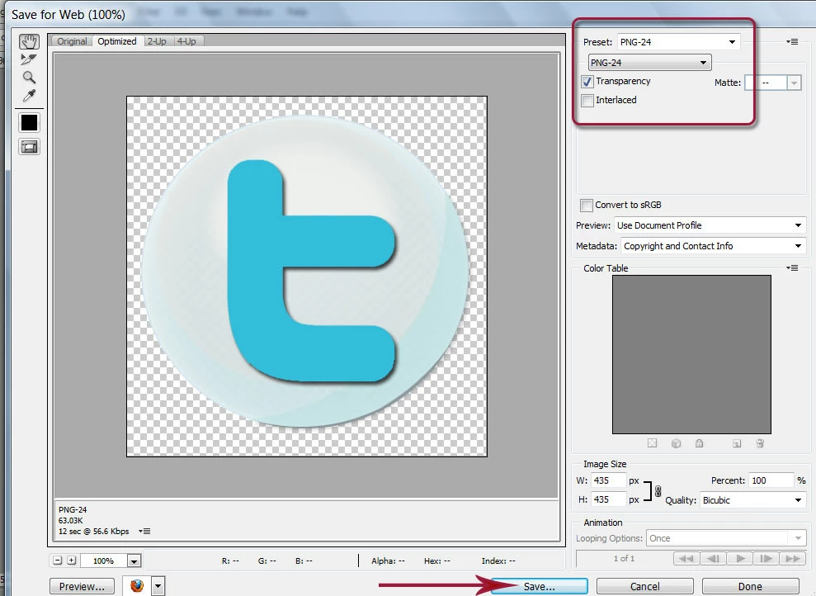This screenshot has width=816, height=596.
Task: Toggle slices visibility button
Action: coord(29,147)
